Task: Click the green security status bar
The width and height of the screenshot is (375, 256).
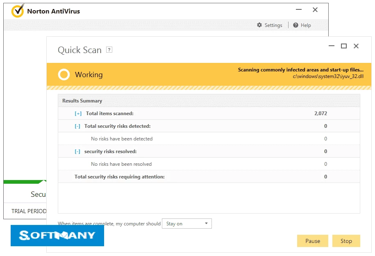Action: point(24,182)
